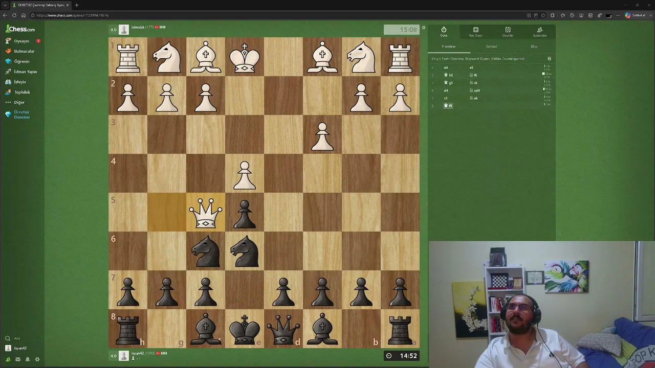Click the white king on the top rank
Screen dimensions: 655x368
tap(245, 57)
